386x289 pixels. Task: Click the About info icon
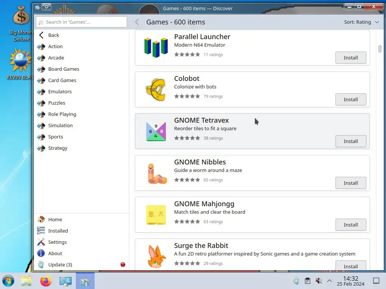pyautogui.click(x=41, y=253)
